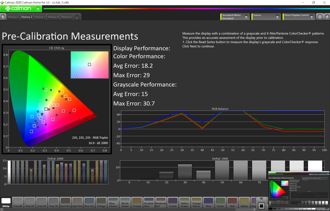Click the play arrow beside History tabs
330x211 pixels.
pos(3,17)
